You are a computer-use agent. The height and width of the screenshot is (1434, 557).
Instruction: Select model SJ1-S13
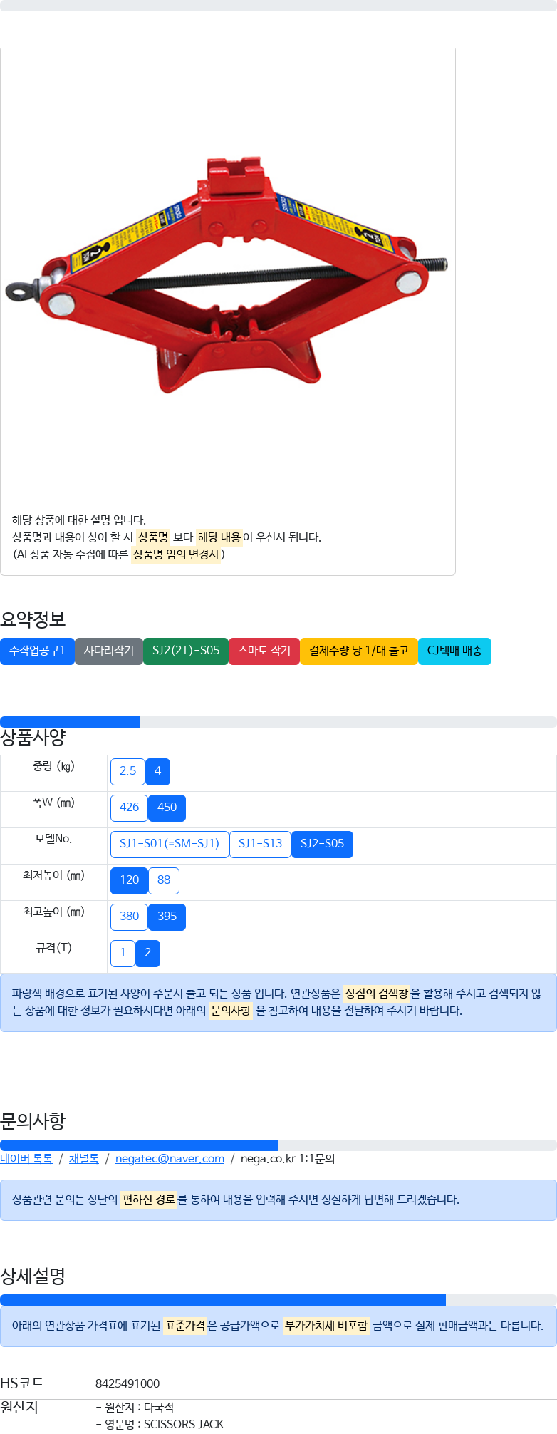(x=260, y=844)
